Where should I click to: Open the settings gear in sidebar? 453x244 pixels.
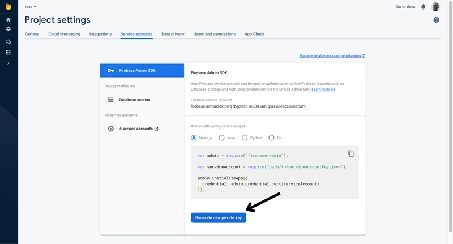point(8,29)
